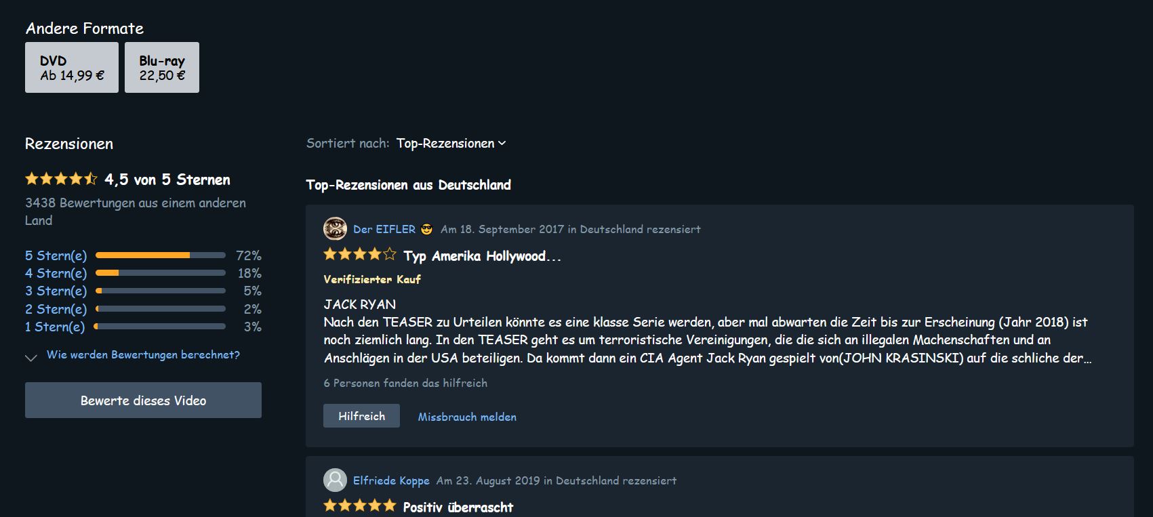The image size is (1153, 517).
Task: Click the 4,5 overall star rating icons
Action: pyautogui.click(x=62, y=179)
